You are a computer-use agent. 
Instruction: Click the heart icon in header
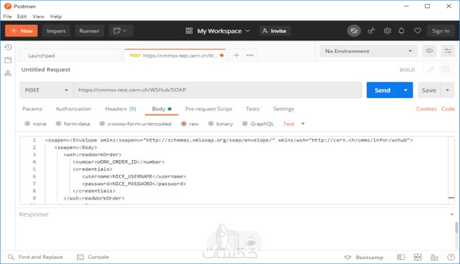[x=417, y=31]
